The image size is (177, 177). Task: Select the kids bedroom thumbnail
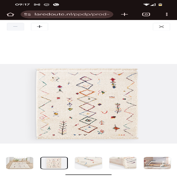(x=157, y=163)
